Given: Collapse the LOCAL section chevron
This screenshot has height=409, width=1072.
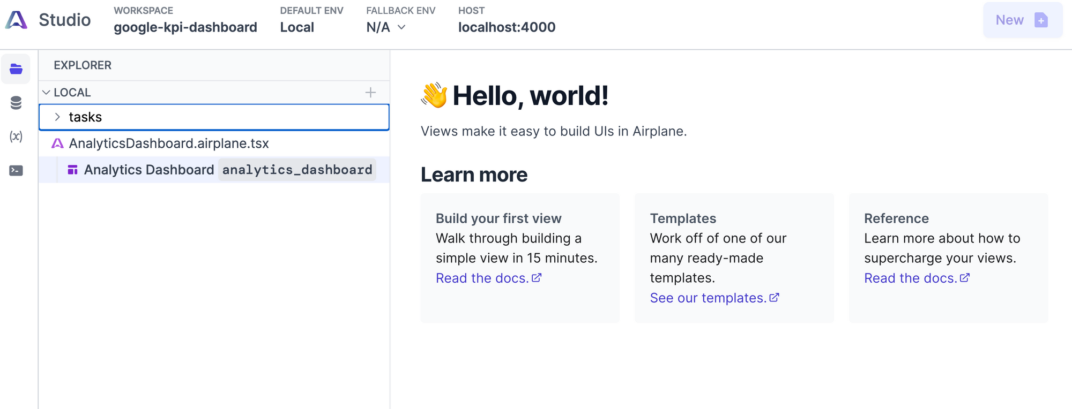Looking at the screenshot, I should tap(46, 93).
